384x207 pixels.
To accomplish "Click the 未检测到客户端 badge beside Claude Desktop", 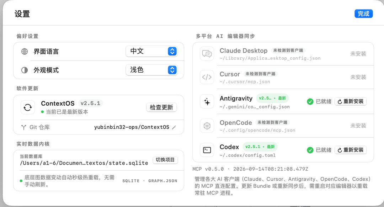I will 288,51.
